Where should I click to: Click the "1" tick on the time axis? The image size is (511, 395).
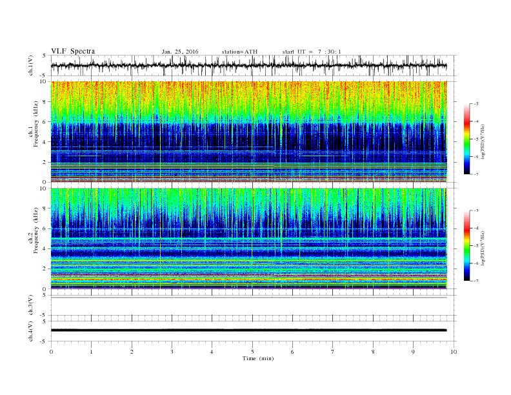92,352
